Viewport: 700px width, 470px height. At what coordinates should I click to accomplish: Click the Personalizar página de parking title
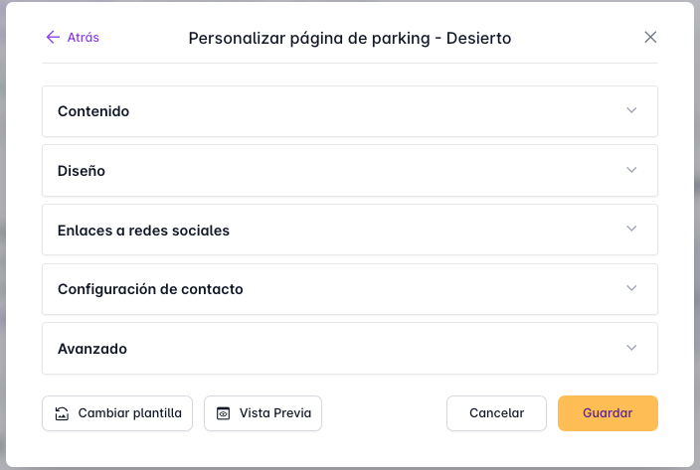pyautogui.click(x=350, y=39)
